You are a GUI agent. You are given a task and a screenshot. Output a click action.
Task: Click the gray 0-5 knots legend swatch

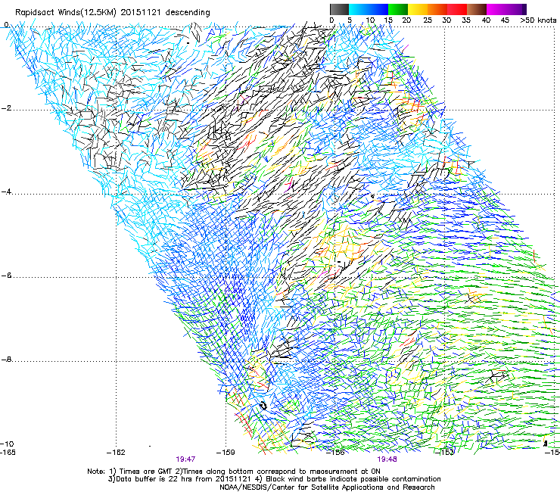339,9
